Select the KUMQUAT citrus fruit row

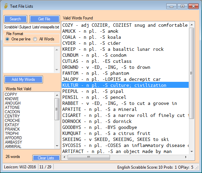(125, 133)
